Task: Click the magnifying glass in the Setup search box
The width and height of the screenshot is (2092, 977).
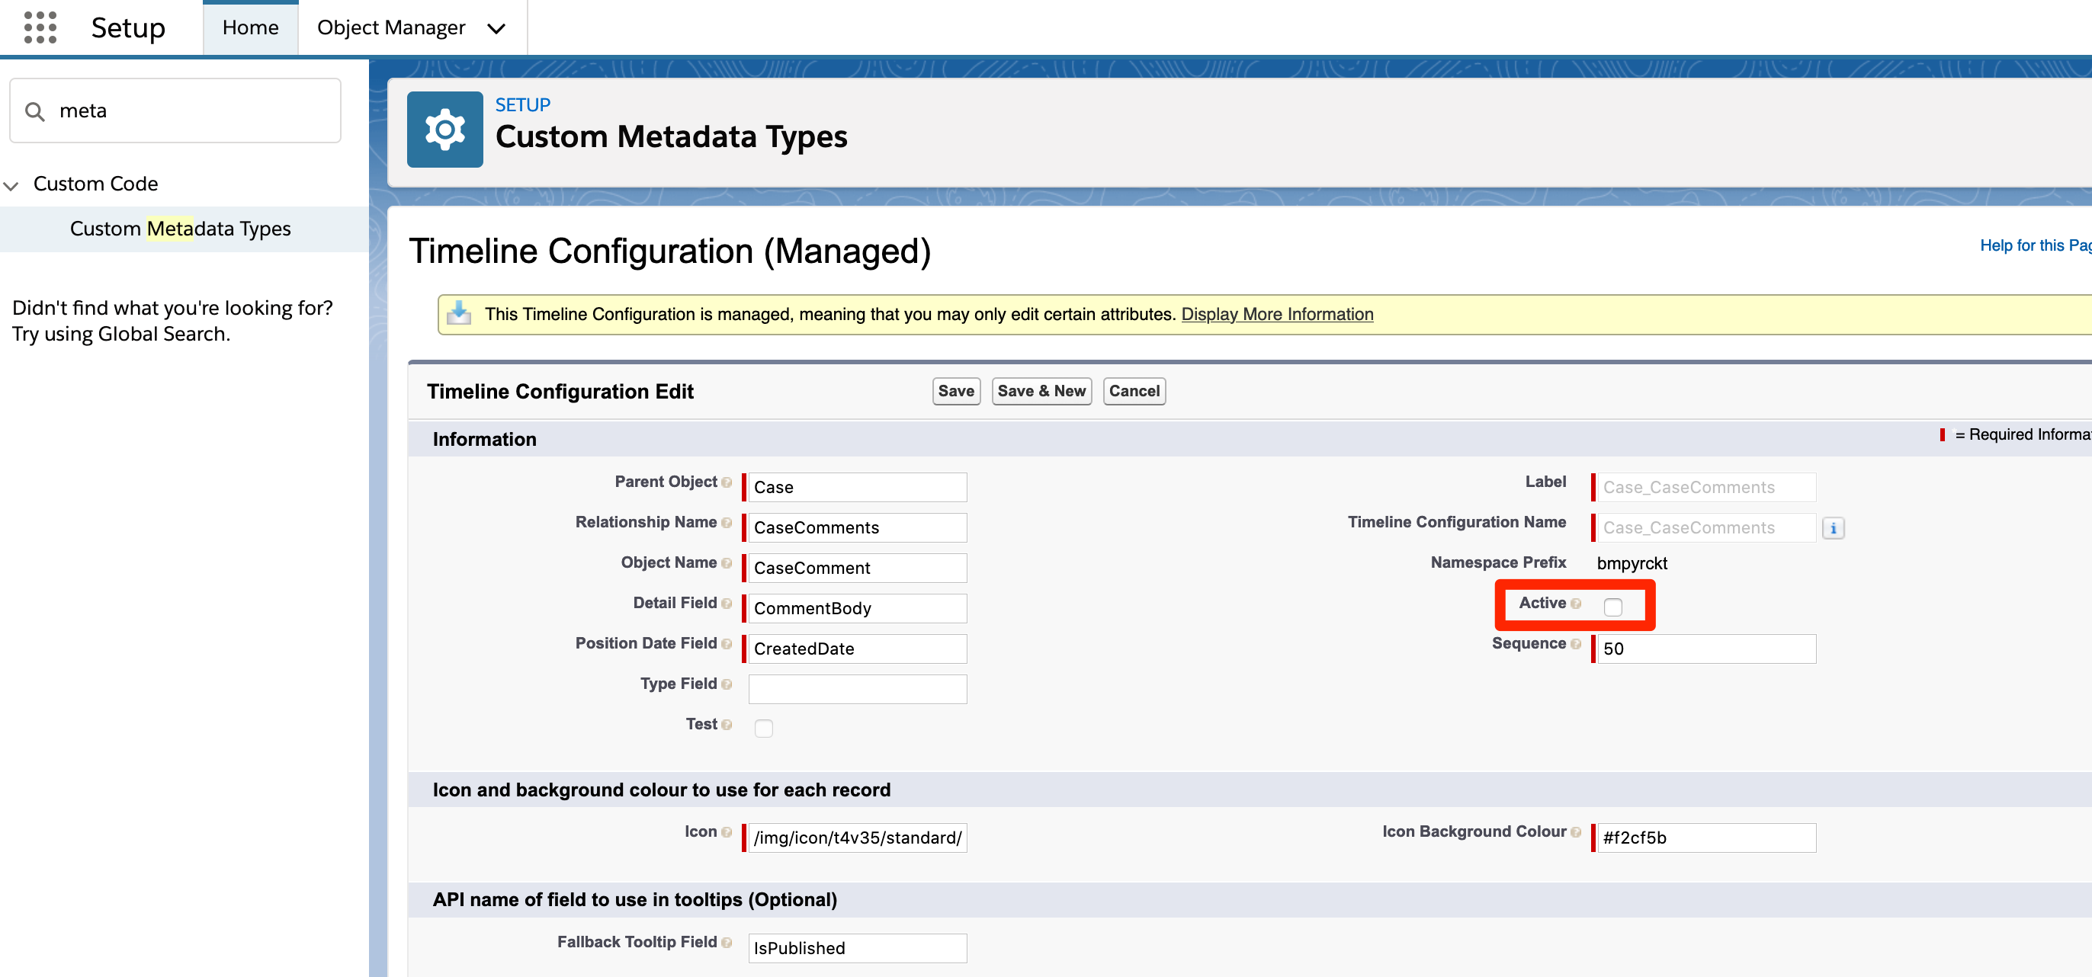Action: [x=36, y=111]
